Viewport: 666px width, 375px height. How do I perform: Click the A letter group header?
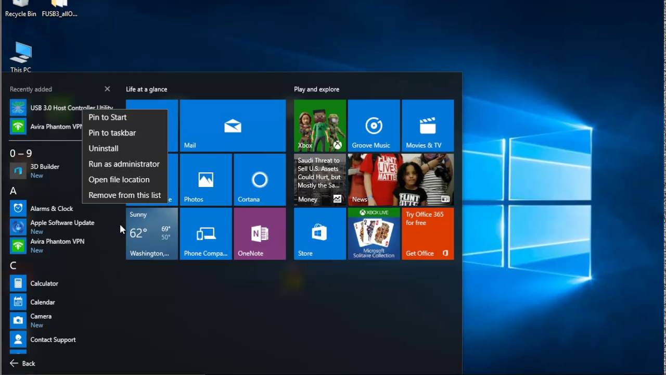[x=13, y=191]
